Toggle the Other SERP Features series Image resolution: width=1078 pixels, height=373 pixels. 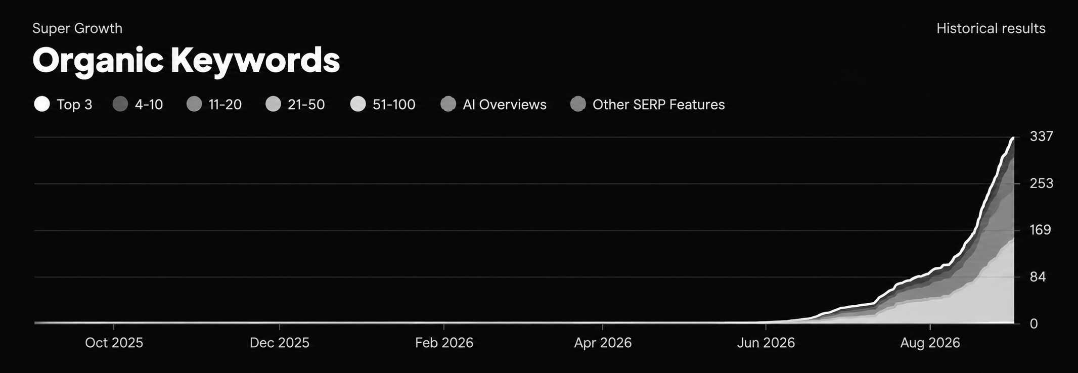pos(647,105)
